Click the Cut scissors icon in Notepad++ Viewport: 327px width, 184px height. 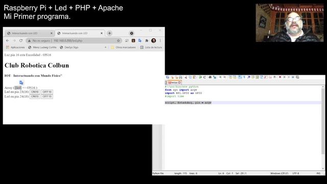coord(185,77)
